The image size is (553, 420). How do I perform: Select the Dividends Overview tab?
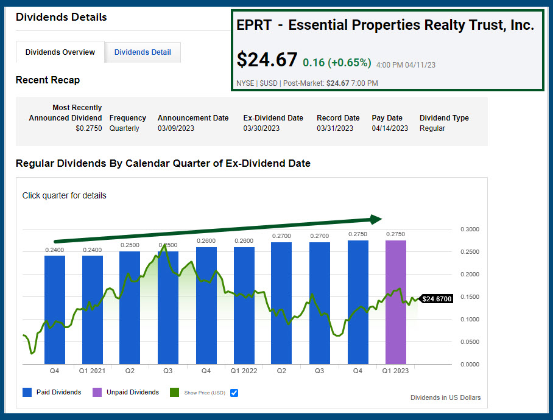[60, 52]
